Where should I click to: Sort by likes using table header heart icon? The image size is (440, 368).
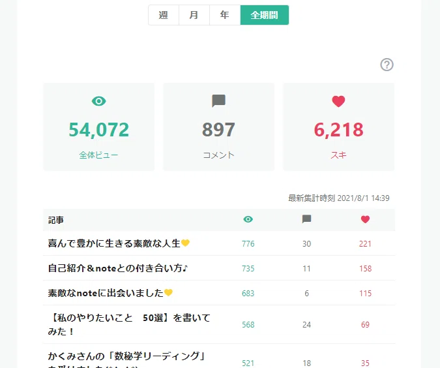click(365, 219)
